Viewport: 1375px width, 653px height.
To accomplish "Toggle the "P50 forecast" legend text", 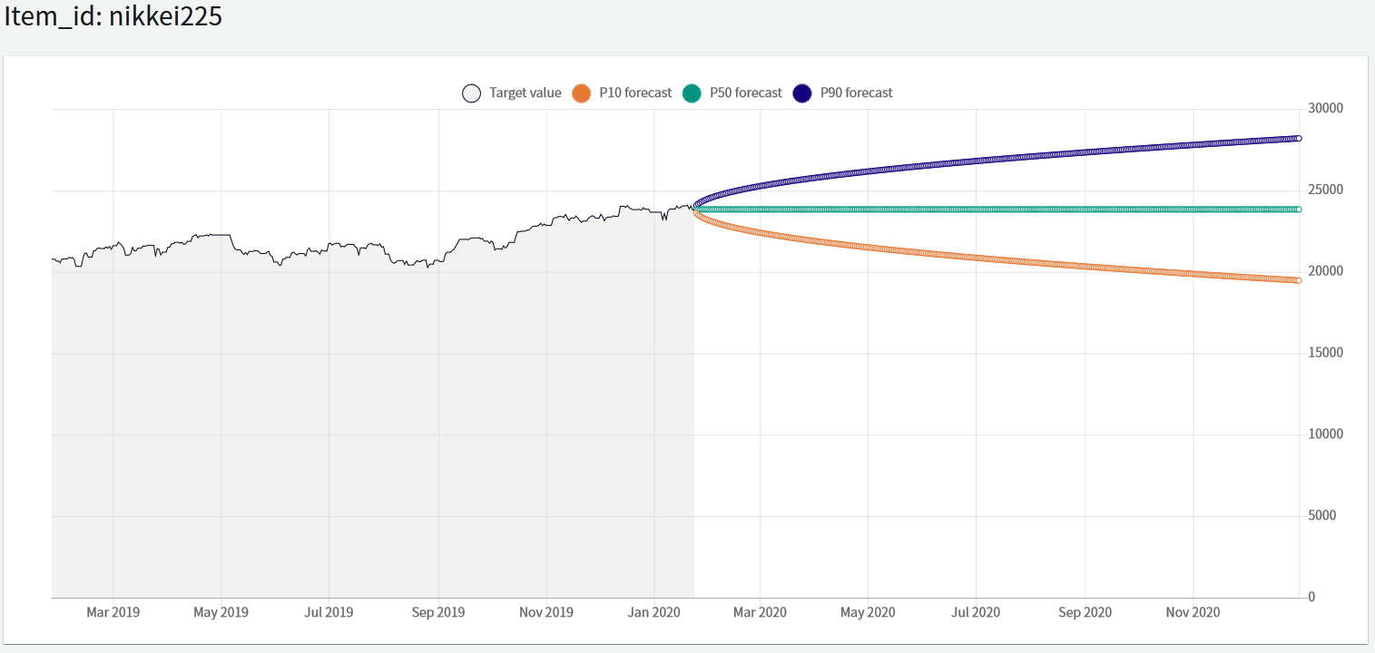I will pos(745,93).
